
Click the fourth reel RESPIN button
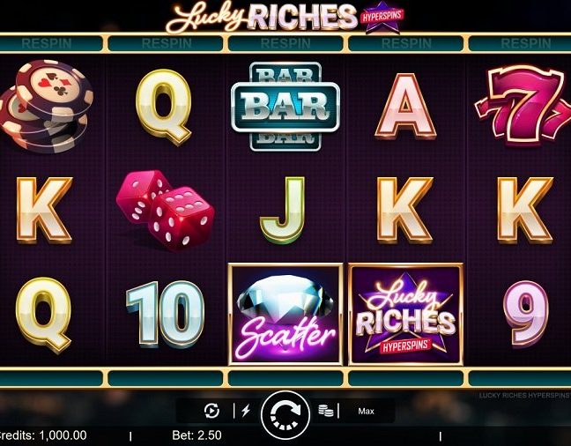click(405, 44)
